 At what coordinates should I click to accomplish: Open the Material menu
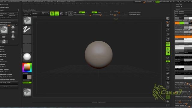tap(69, 4)
